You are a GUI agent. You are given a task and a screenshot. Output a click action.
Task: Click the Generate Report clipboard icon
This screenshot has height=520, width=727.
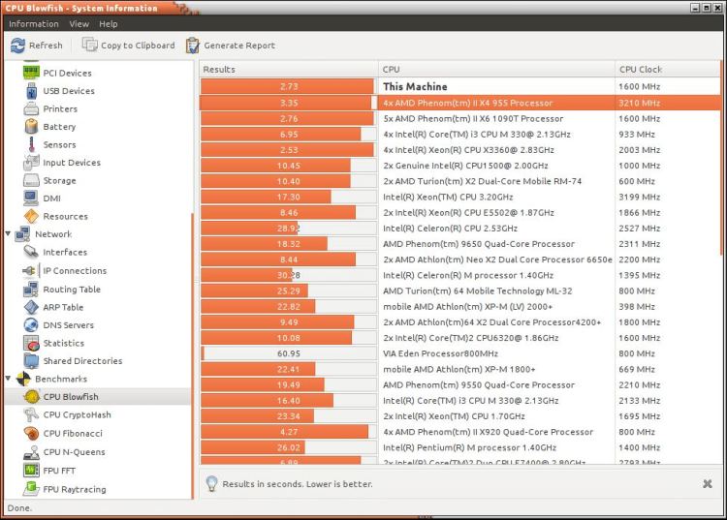coord(193,46)
